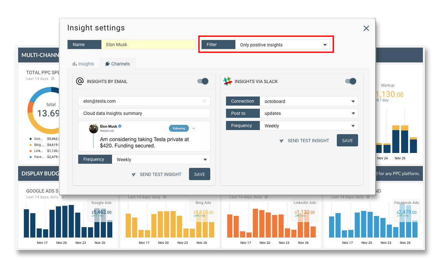
Task: Click the Bing Ads period icon
Action: tap(164, 197)
